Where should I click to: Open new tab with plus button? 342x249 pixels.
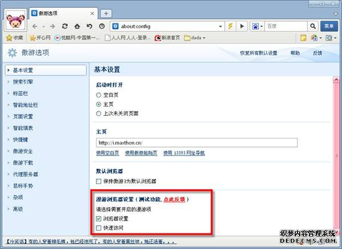[x=106, y=14]
